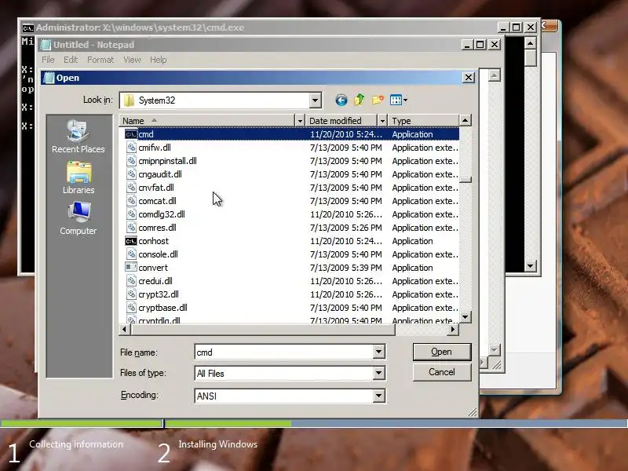Click the cryptbase.dll file icon
This screenshot has height=471, width=628.
click(x=131, y=308)
